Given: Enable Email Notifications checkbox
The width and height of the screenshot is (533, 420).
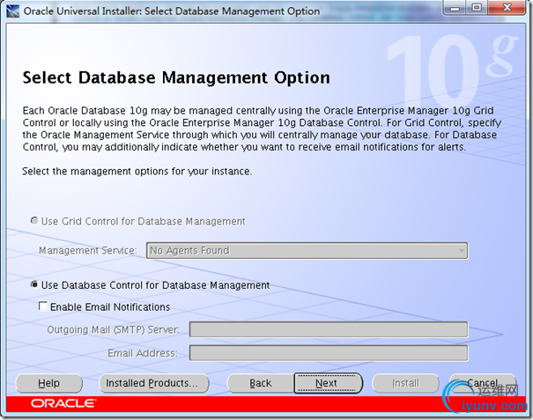Looking at the screenshot, I should click(43, 306).
